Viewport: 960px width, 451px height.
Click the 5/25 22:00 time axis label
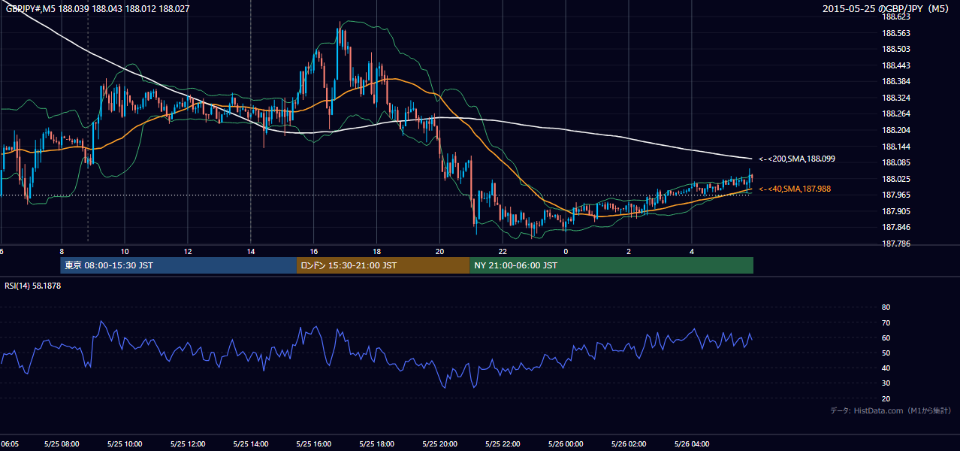tap(503, 444)
